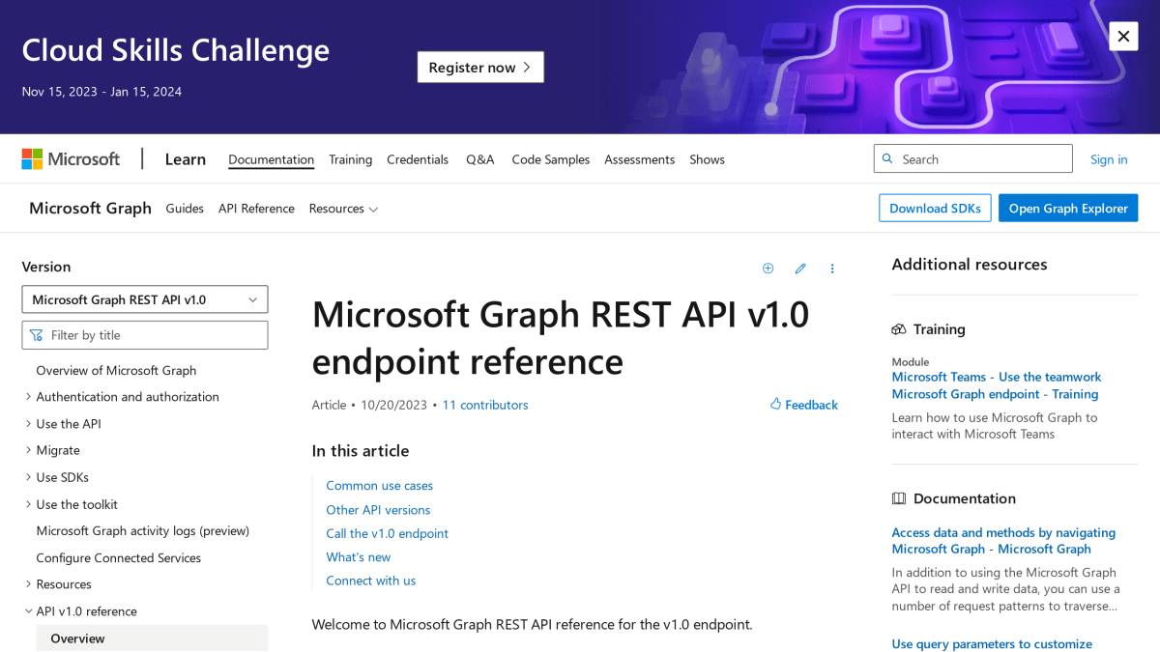Click the 11 contributors link

[485, 405]
